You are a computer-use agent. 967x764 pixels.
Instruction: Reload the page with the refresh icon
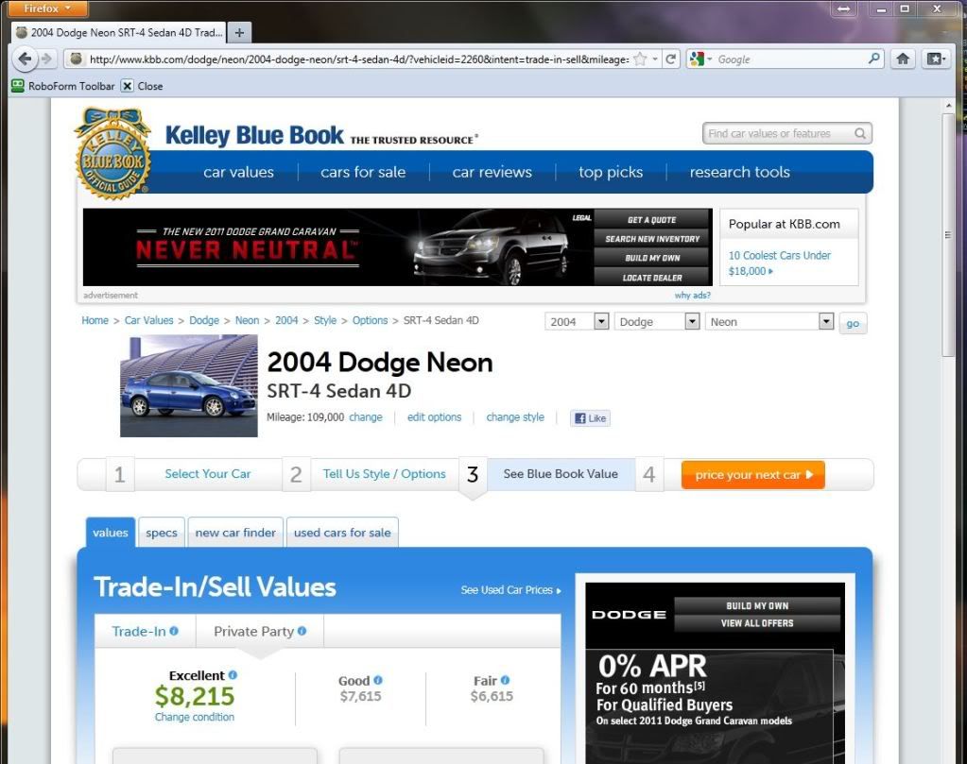[670, 59]
